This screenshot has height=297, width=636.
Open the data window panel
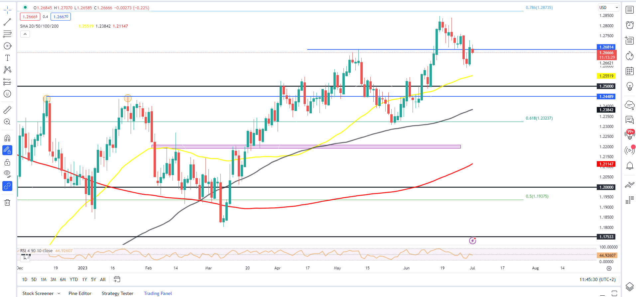tap(630, 40)
